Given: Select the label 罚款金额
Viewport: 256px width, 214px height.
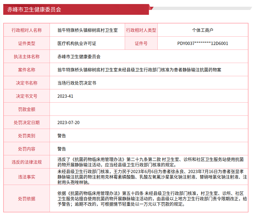Looking at the screenshot, I should (x=27, y=110).
